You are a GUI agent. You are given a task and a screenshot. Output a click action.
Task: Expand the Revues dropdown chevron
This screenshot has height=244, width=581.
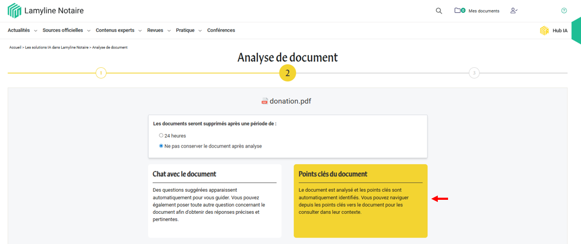pyautogui.click(x=169, y=31)
